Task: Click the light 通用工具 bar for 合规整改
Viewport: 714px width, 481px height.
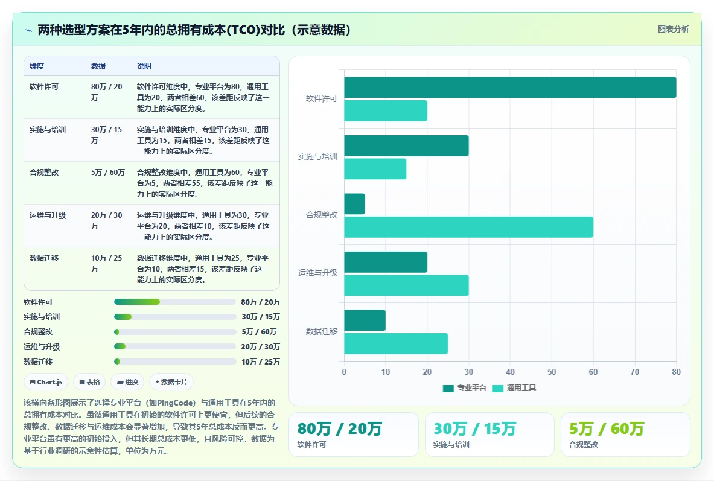Action: coord(468,228)
